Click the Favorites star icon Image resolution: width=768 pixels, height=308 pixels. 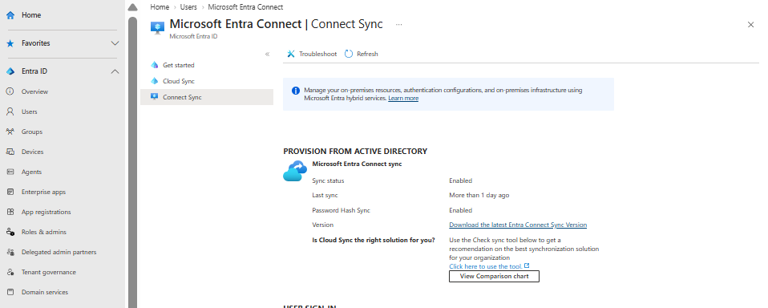tap(10, 43)
